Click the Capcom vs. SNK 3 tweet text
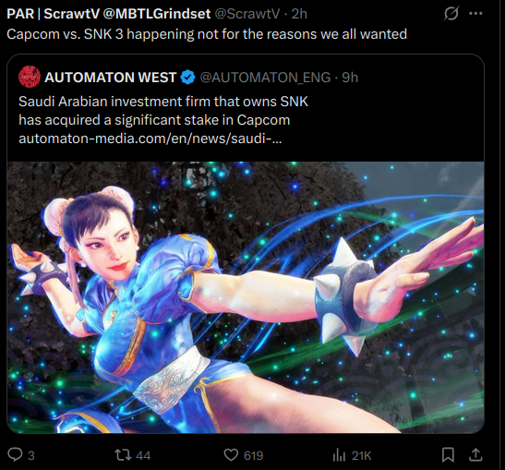Screen dimensions: 505x470 tap(207, 34)
